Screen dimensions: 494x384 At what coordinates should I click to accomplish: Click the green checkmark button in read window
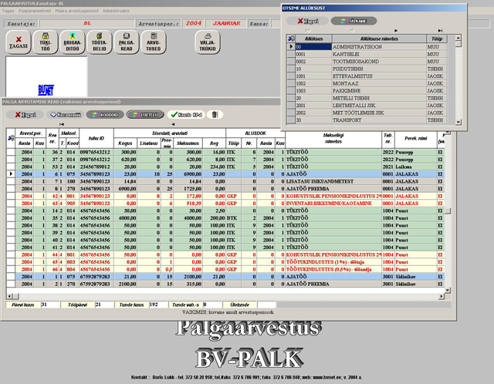(x=186, y=115)
